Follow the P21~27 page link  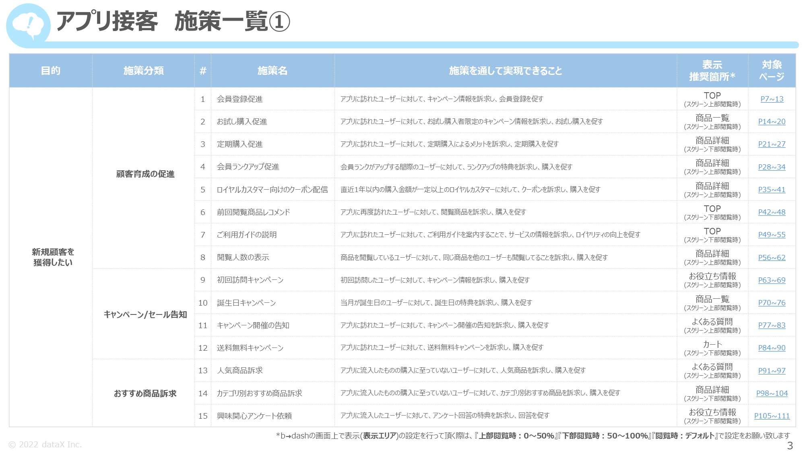[772, 144]
